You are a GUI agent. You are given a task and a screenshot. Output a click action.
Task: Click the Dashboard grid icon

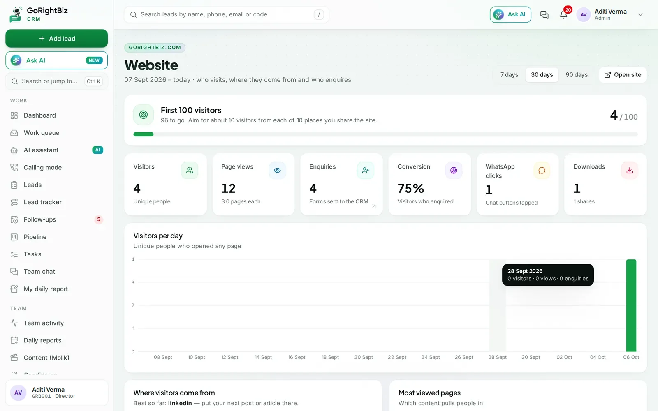coord(14,115)
